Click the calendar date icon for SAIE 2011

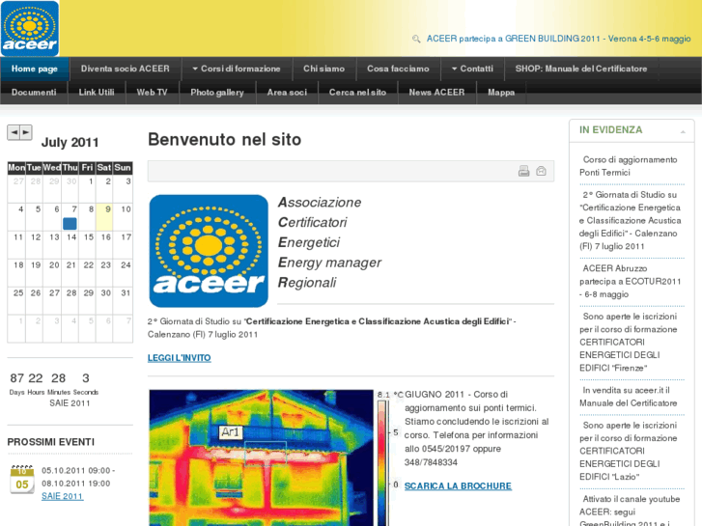click(22, 480)
